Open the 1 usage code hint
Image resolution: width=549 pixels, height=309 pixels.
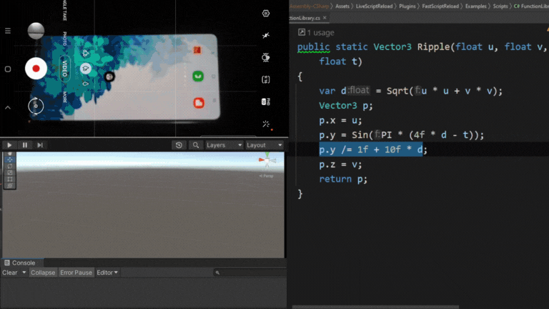[316, 33]
